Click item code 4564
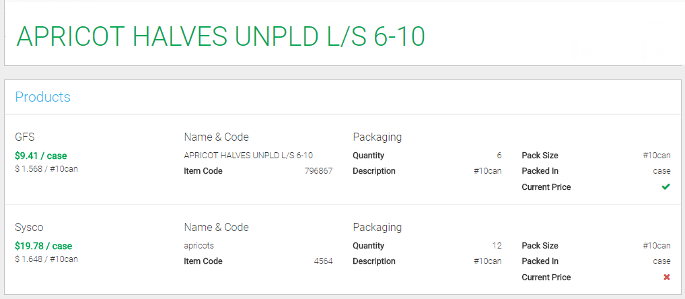 point(323,261)
